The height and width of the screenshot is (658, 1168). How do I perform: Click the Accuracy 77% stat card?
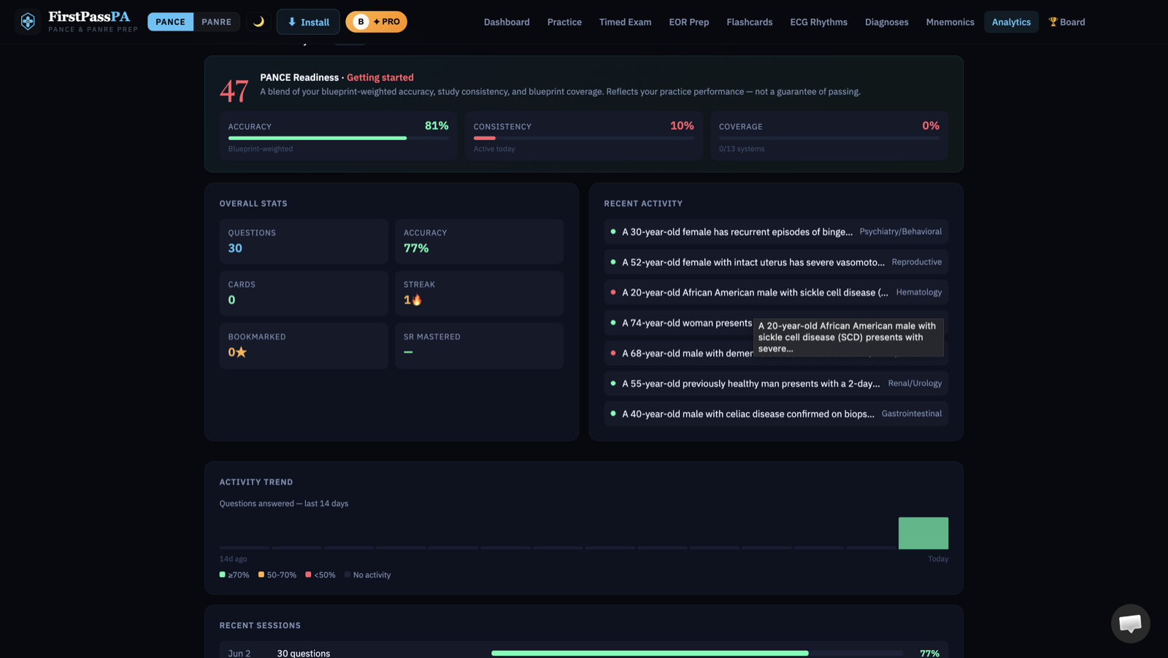[x=479, y=241]
